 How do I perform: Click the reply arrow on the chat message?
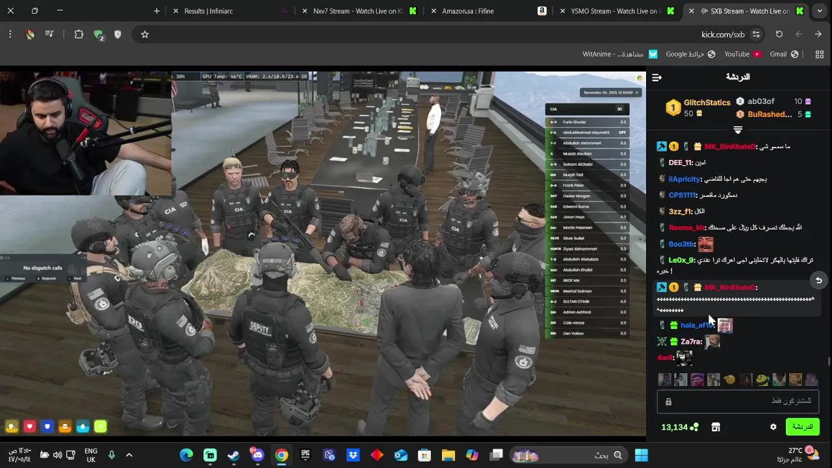(x=819, y=281)
